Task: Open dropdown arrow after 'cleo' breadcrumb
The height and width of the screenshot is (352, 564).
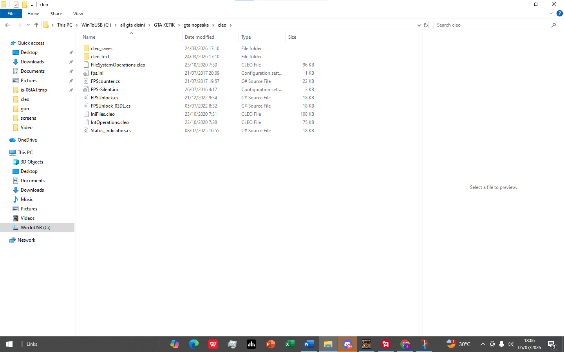Action: coord(231,25)
